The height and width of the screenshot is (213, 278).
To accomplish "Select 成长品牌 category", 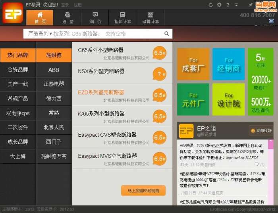I will pyautogui.click(x=18, y=142).
